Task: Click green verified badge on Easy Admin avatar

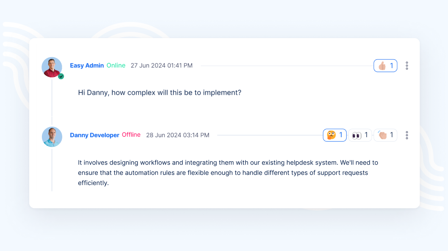Action: [x=61, y=77]
